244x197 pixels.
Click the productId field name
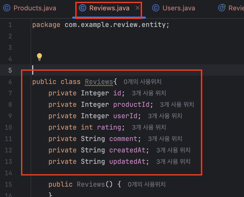131,104
